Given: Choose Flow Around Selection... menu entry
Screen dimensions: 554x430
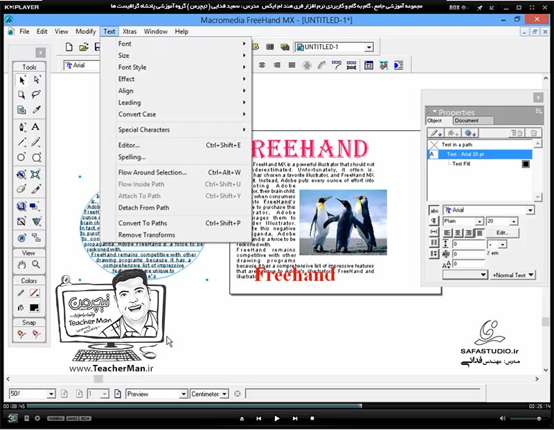Looking at the screenshot, I should coord(184,172).
